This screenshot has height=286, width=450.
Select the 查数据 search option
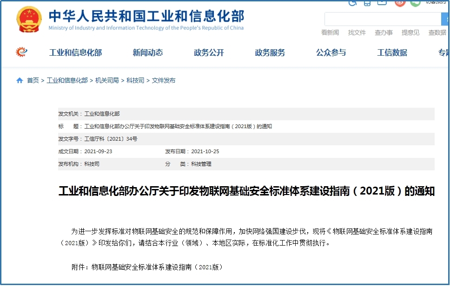(x=437, y=32)
